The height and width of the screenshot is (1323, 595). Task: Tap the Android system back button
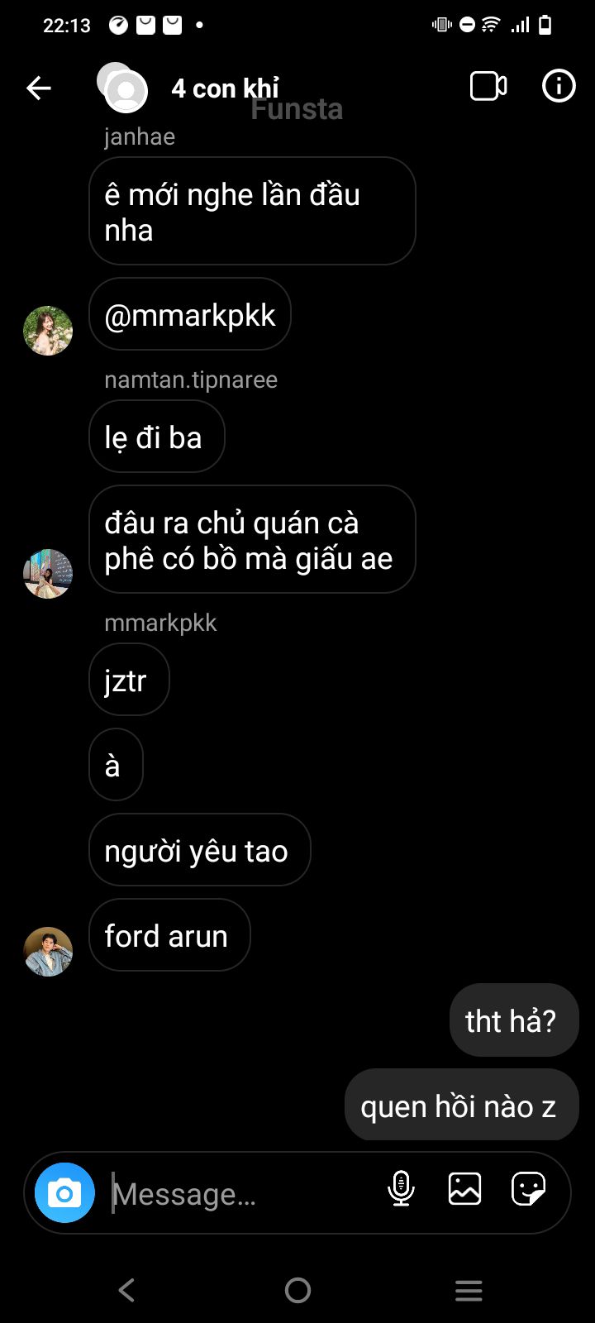pyautogui.click(x=126, y=1290)
